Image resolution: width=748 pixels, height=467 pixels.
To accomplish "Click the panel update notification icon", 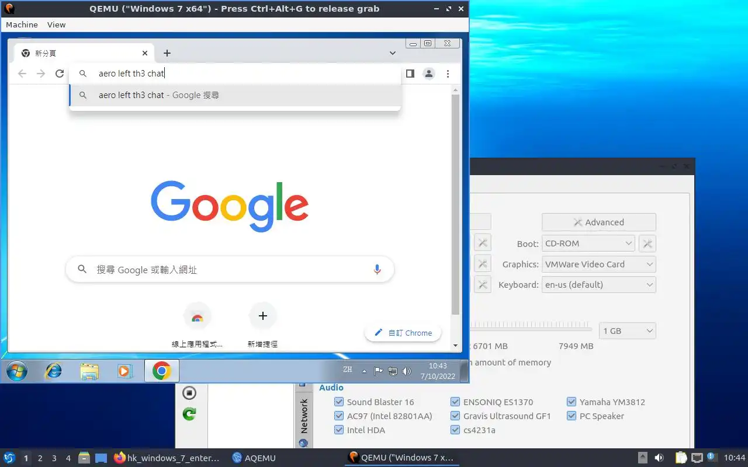I will (x=712, y=457).
